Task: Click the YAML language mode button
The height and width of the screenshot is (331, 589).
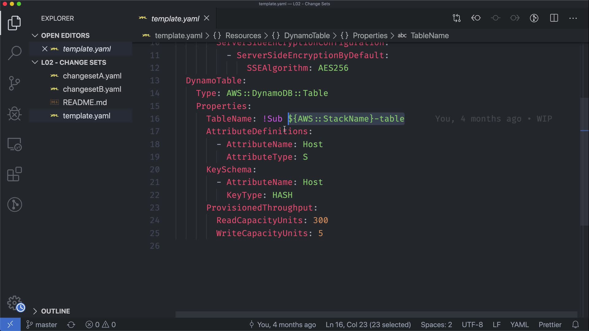Action: (519, 325)
